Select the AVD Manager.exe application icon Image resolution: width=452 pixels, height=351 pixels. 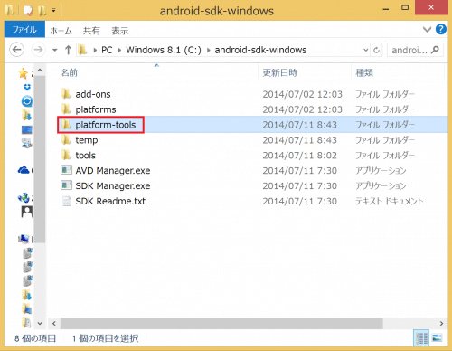[x=66, y=170]
